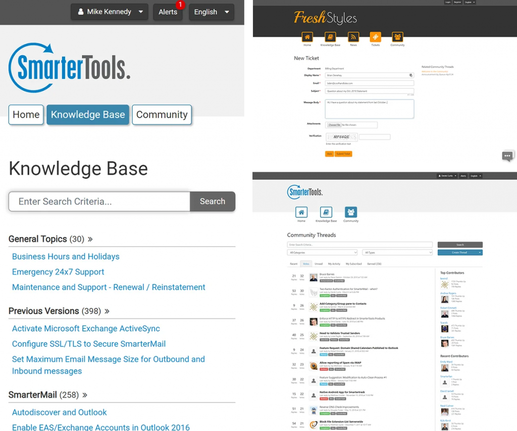Open the Banned (356) tab
Screen dimensions: 517x431
[374, 264]
